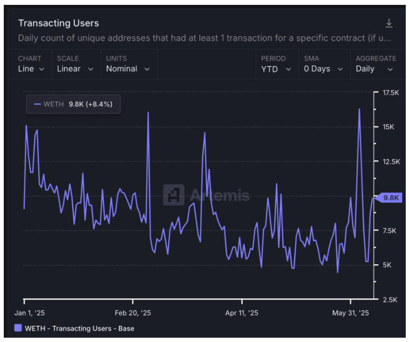Click the 2.5K y-axis tick label
Viewport: 409px width, 342px height.
tap(390, 299)
